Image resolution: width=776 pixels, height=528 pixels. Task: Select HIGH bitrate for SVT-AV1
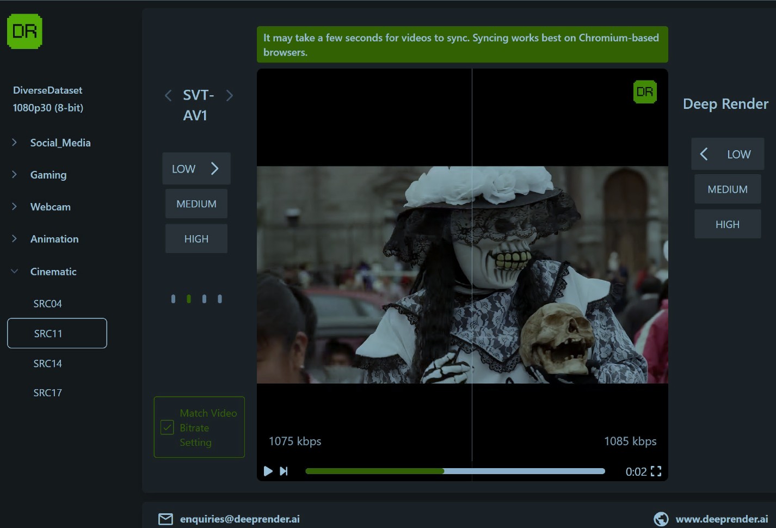click(x=196, y=238)
